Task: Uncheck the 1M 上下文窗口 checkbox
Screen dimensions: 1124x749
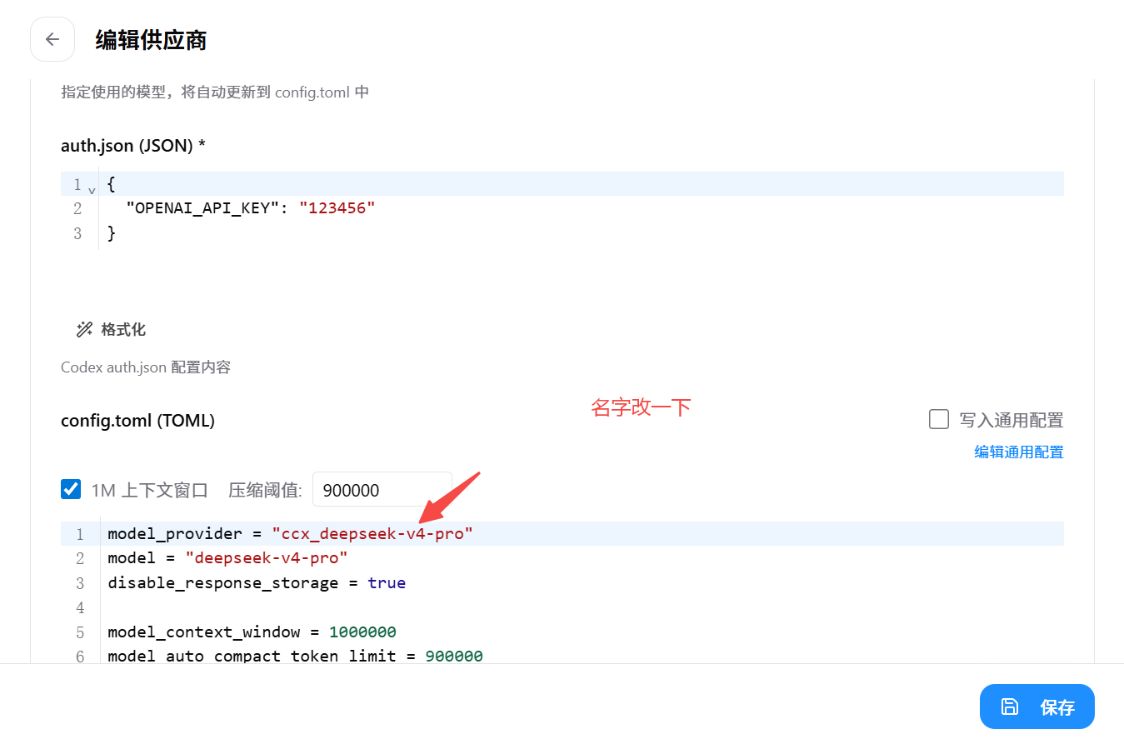Action: (71, 489)
